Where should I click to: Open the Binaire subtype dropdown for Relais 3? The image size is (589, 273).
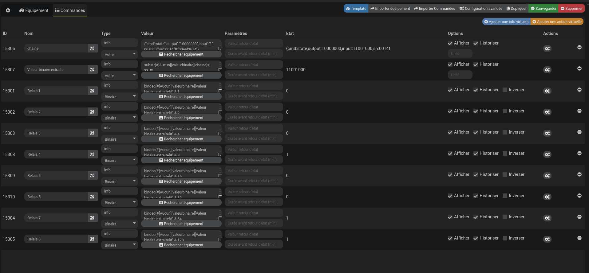(x=119, y=139)
